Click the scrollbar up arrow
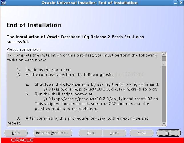 pyautogui.click(x=164, y=55)
